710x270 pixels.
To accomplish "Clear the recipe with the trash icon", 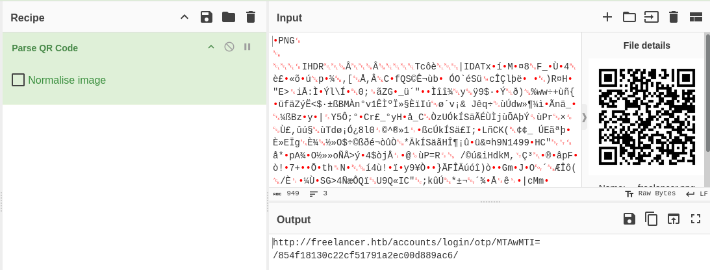I will pyautogui.click(x=250, y=17).
